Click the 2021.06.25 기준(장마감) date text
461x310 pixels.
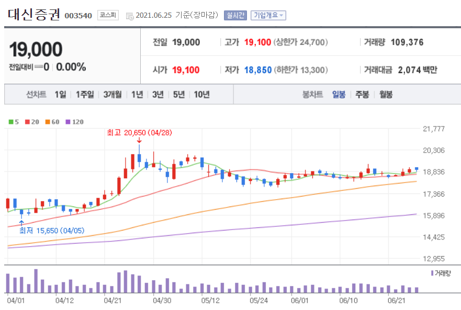pyautogui.click(x=177, y=15)
